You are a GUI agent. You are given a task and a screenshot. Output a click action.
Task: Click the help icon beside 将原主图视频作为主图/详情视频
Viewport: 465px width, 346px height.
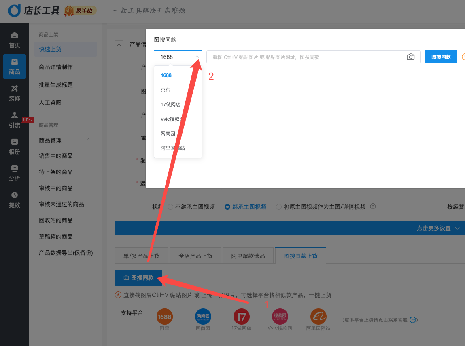373,206
